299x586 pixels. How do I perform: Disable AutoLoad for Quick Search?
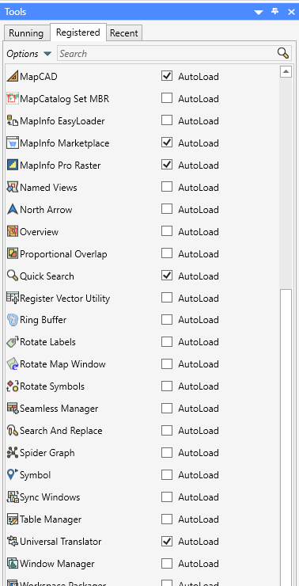(167, 276)
